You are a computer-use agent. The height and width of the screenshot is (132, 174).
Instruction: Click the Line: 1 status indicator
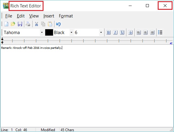pyautogui.click(x=7, y=130)
